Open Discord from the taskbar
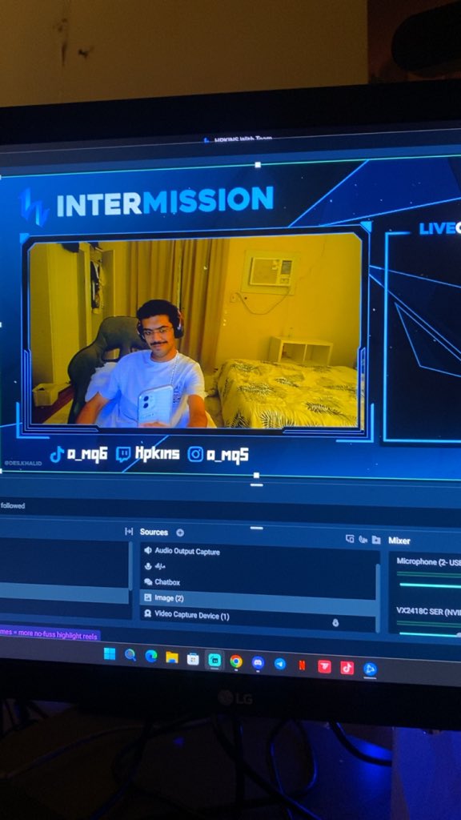This screenshot has width=461, height=820. click(258, 662)
